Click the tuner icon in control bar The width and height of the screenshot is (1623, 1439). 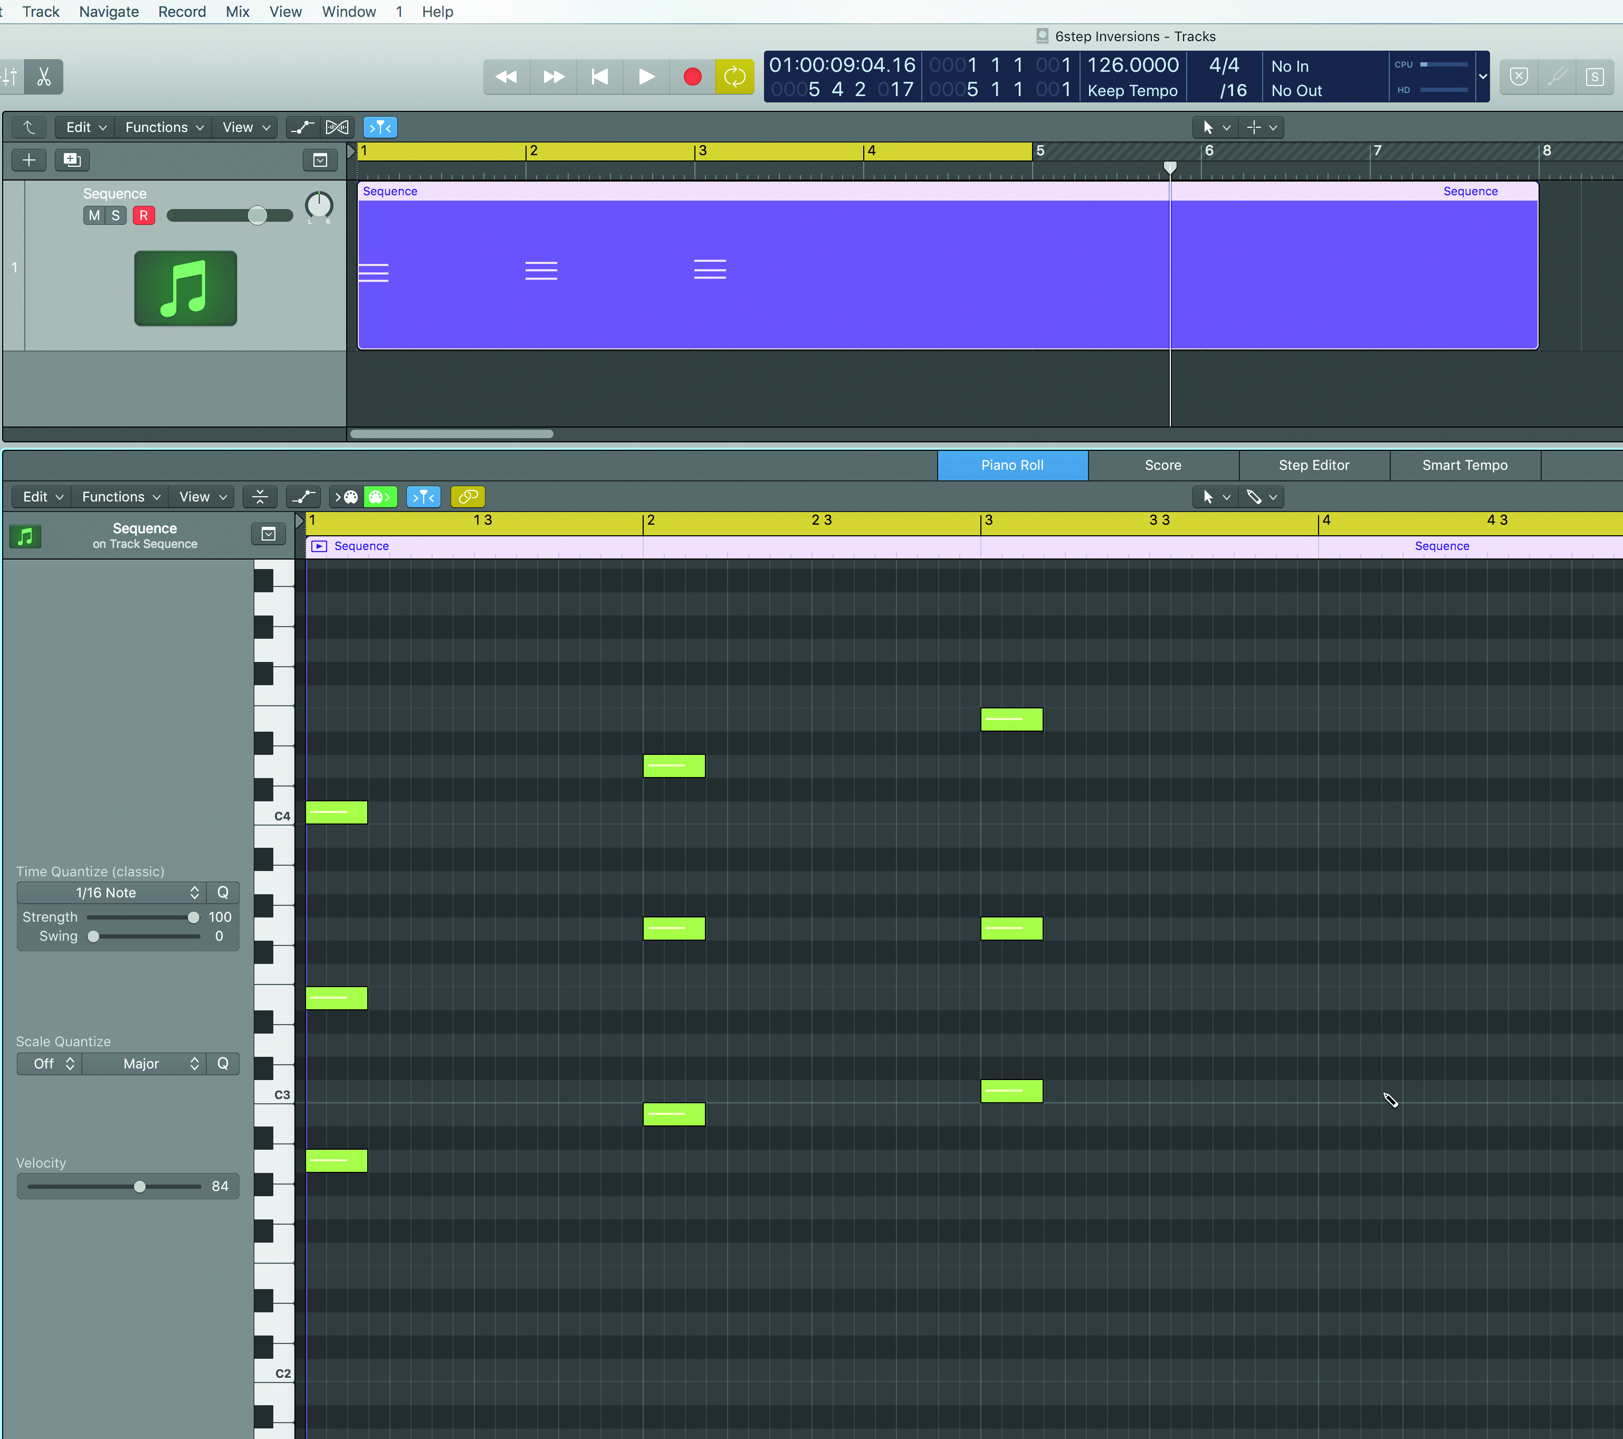[x=1557, y=77]
